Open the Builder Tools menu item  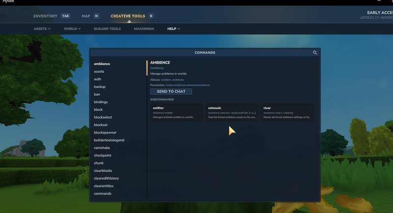pyautogui.click(x=107, y=29)
